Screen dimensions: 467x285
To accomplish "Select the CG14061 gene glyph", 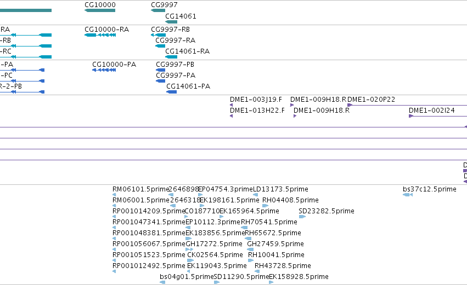I will [x=171, y=22].
